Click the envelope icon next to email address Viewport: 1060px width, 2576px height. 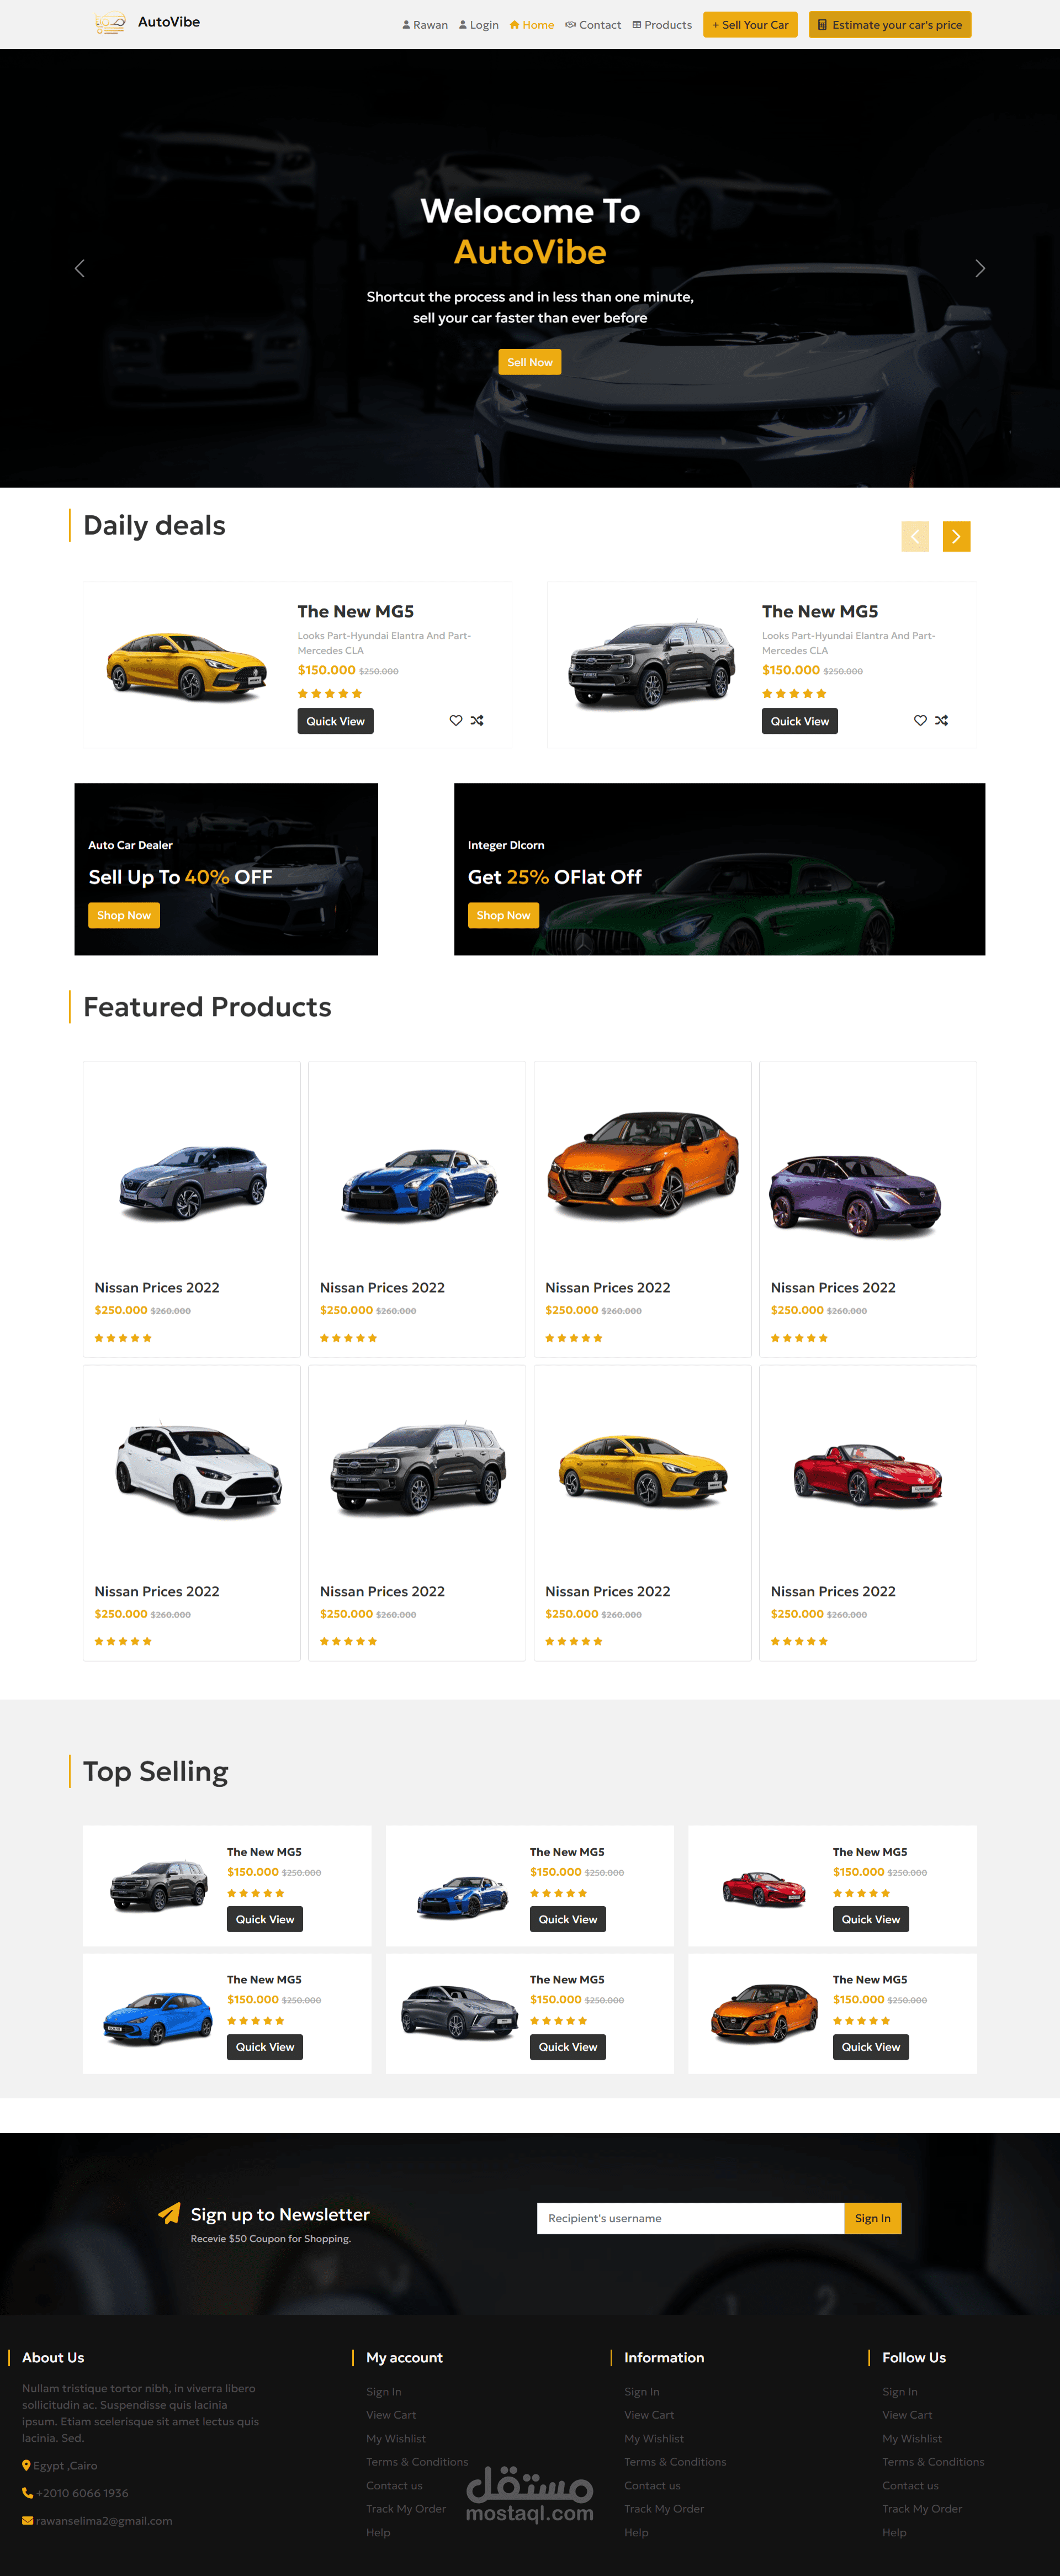pyautogui.click(x=28, y=2521)
